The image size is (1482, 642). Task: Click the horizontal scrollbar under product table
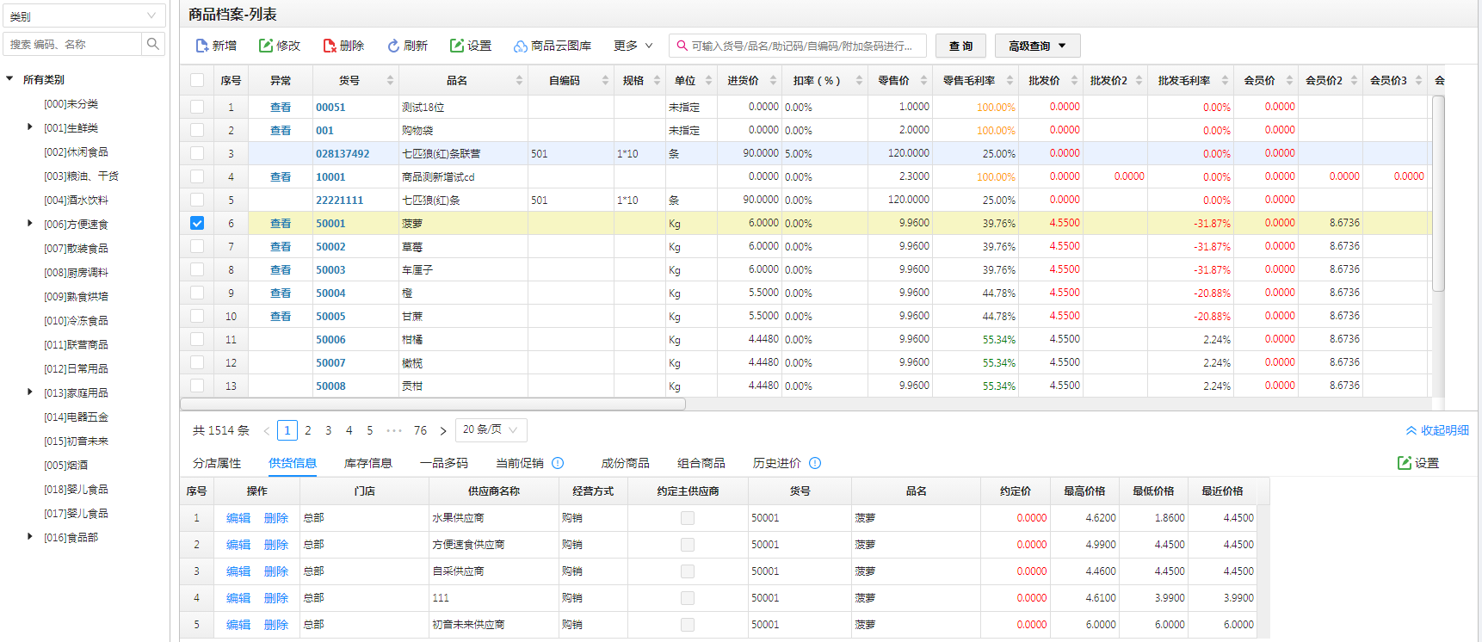[x=433, y=404]
